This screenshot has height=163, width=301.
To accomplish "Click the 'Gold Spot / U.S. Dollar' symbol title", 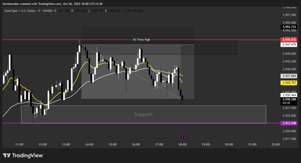I will point(20,11).
